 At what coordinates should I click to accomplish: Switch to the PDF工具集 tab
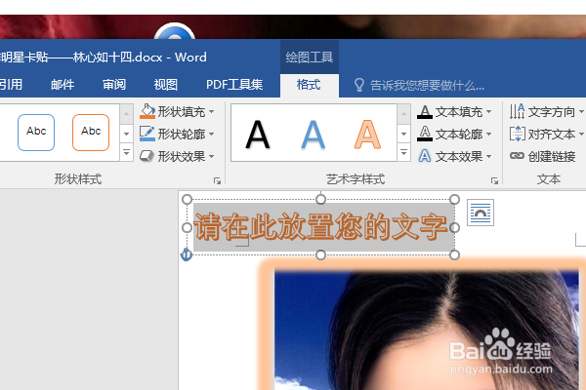pos(234,85)
